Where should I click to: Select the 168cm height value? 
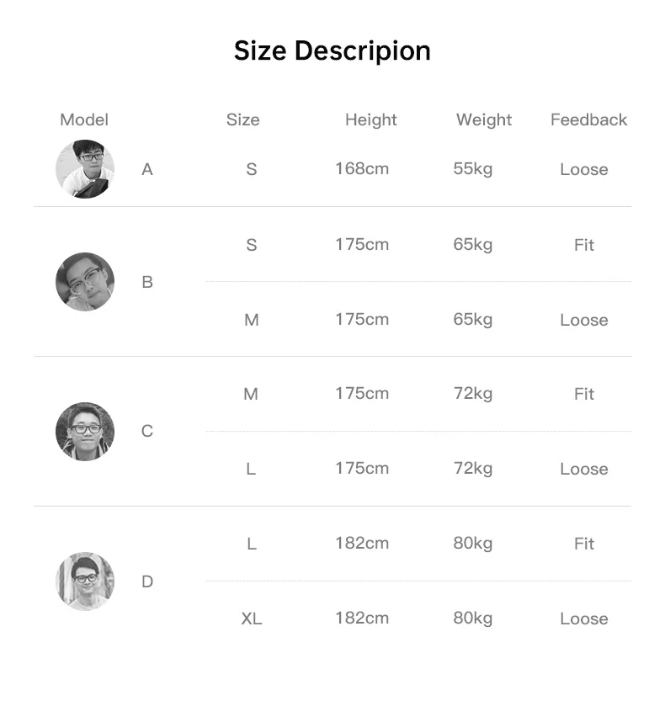(x=362, y=168)
